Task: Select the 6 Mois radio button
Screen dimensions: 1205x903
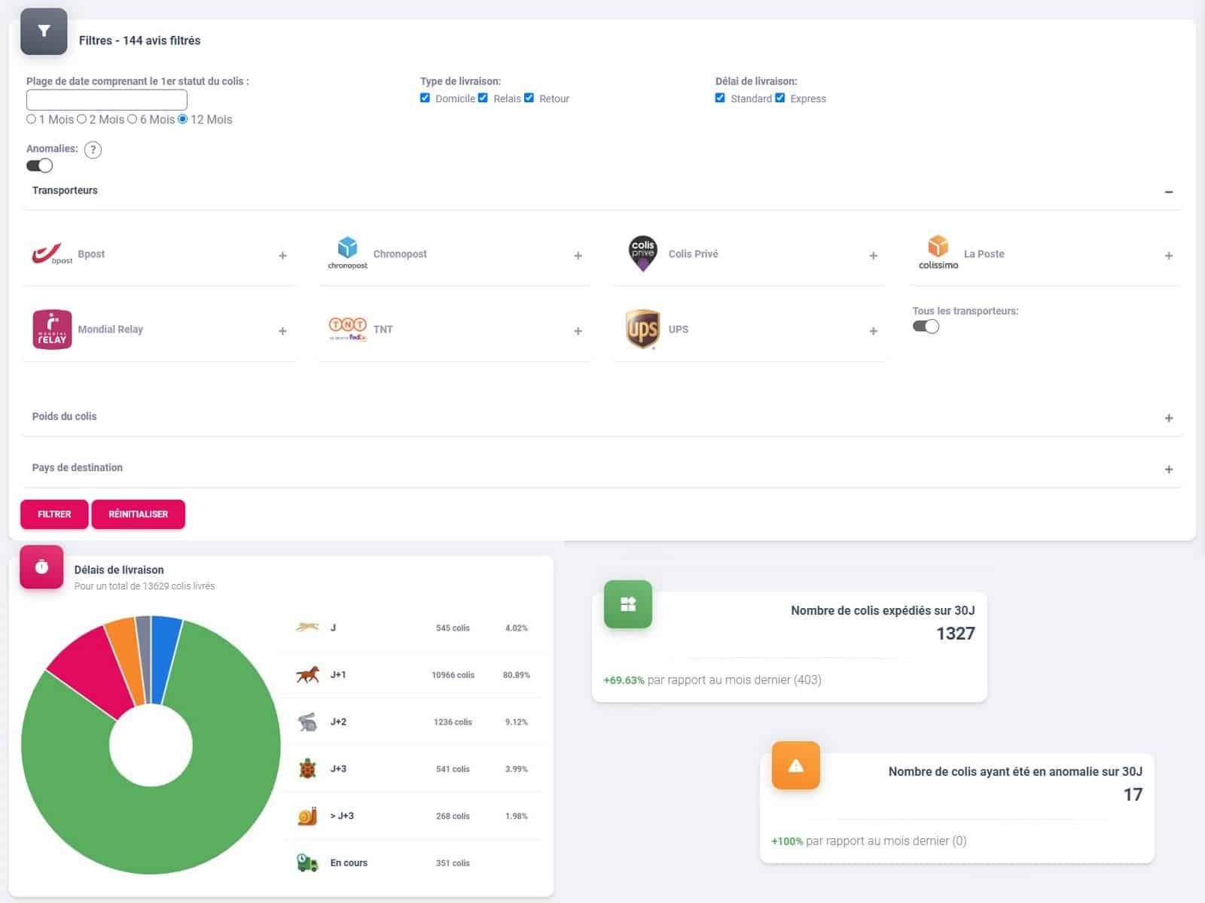Action: pyautogui.click(x=132, y=119)
